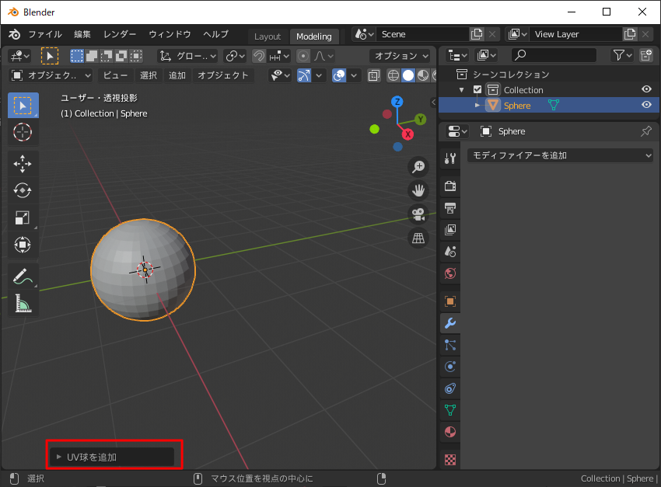The width and height of the screenshot is (661, 487).
Task: Open the View Layer properties tab
Action: pos(450,230)
